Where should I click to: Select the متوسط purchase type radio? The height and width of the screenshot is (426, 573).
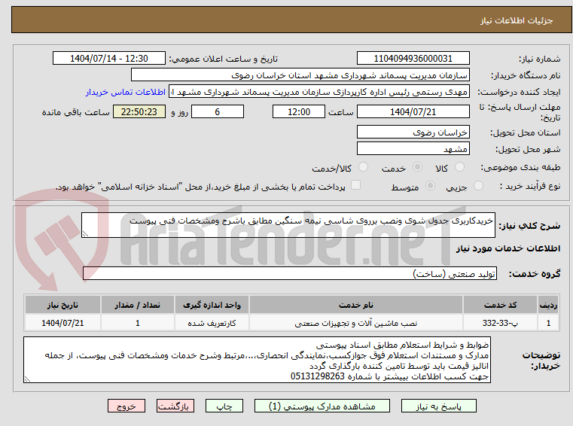pyautogui.click(x=431, y=186)
